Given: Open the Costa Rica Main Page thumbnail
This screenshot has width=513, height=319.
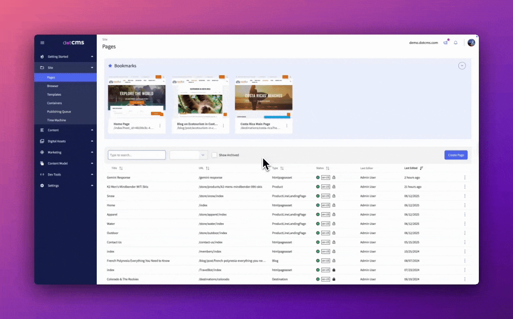Looking at the screenshot, I should click(x=264, y=98).
